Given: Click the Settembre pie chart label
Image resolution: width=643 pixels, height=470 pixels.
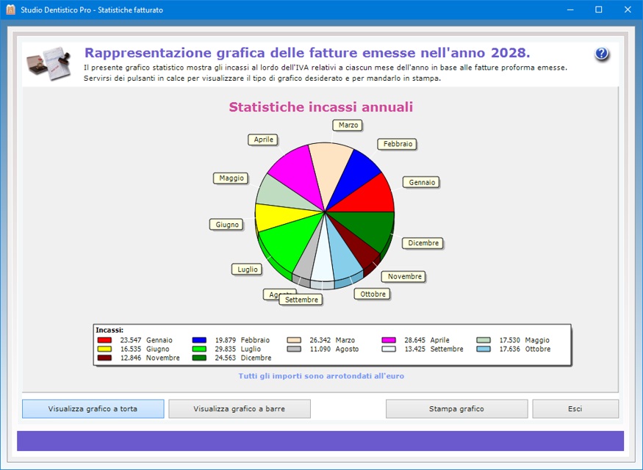Looking at the screenshot, I should tap(301, 300).
